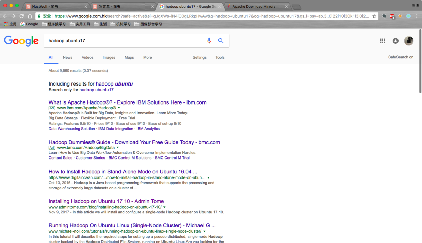Image resolution: width=422 pixels, height=243 pixels.
Task: Open the Chrome three-dot menu
Action: click(417, 16)
